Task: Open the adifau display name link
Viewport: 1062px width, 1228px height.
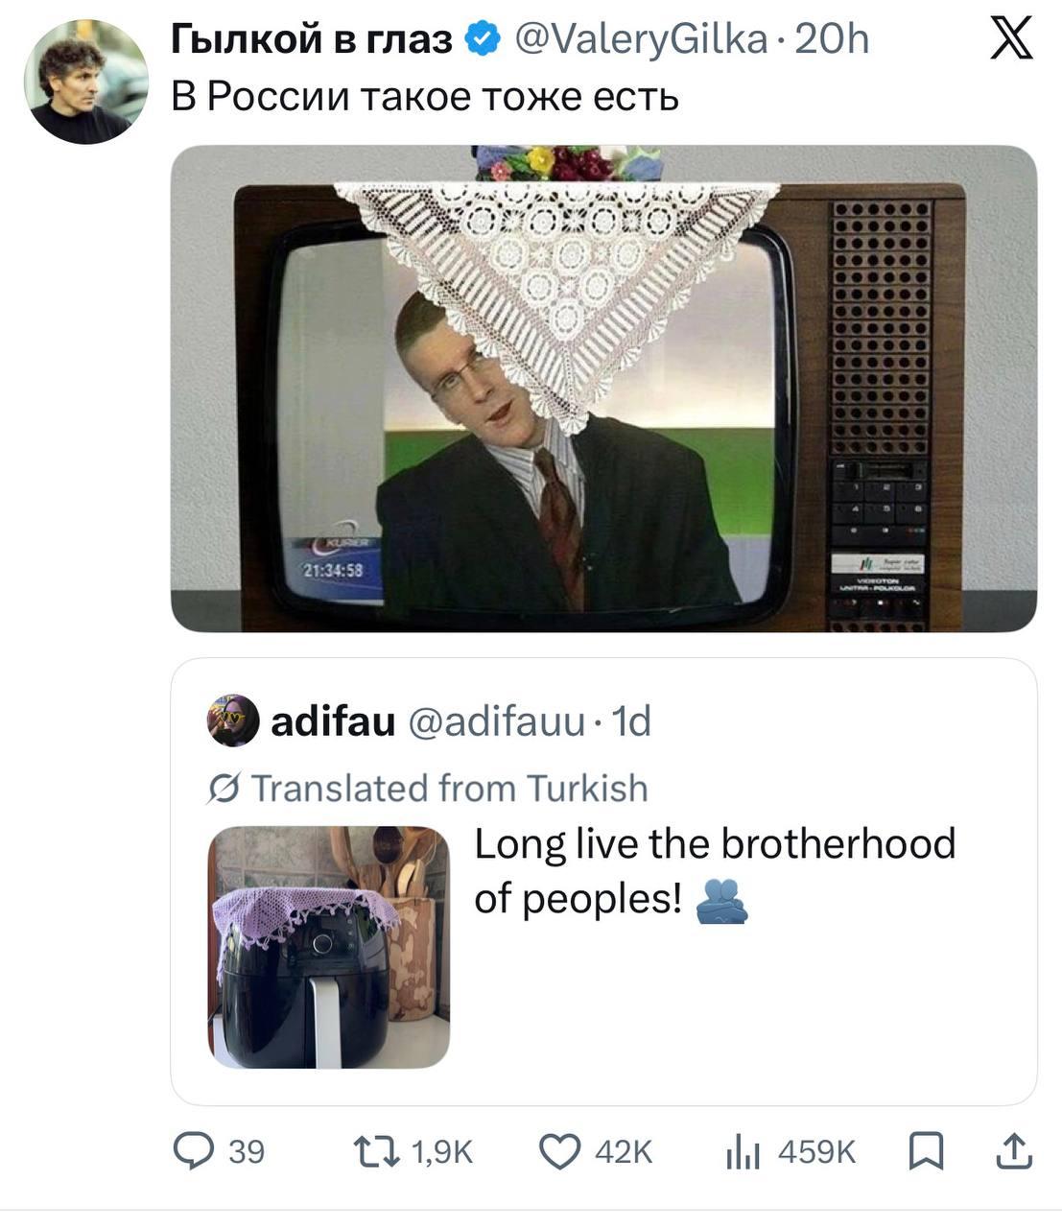Action: tap(333, 720)
